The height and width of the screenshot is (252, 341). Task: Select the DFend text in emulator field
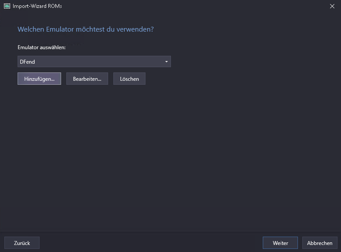click(x=27, y=62)
